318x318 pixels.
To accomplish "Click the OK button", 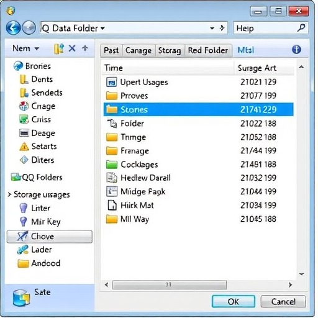I will point(234,301).
